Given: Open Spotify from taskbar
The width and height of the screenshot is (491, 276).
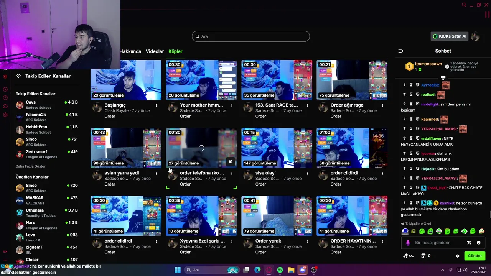Looking at the screenshot, I should (280, 270).
